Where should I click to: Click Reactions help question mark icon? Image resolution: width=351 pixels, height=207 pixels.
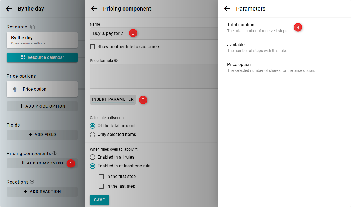(x=32, y=182)
